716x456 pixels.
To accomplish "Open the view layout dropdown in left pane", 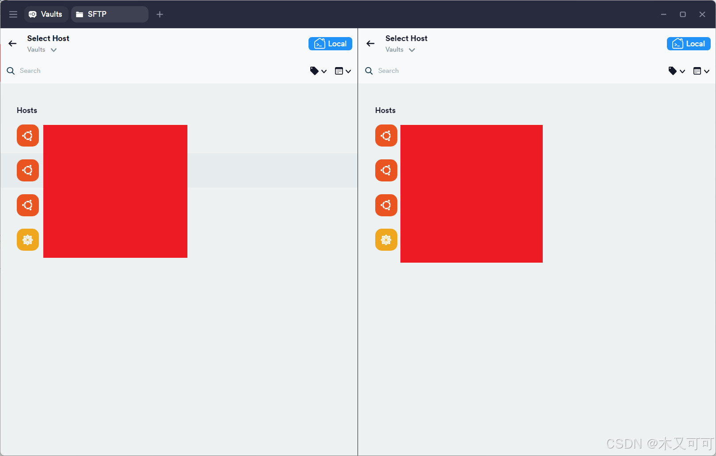I will pos(343,71).
